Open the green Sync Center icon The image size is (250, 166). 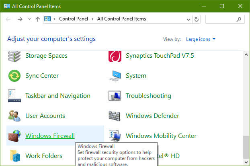14,76
